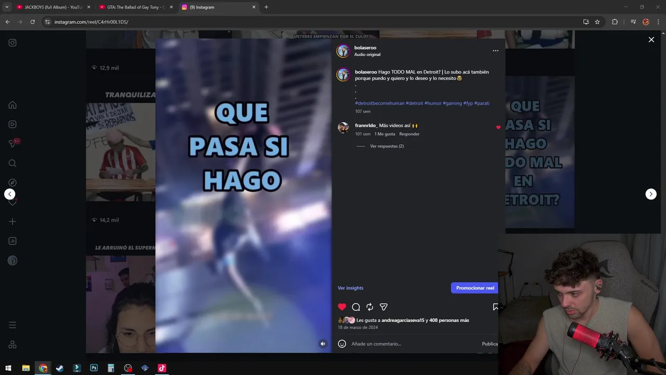Open a new browser tab

pos(266,7)
